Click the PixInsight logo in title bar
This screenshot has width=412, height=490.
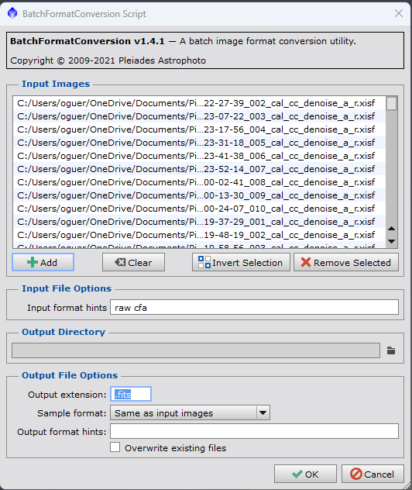tap(12, 13)
